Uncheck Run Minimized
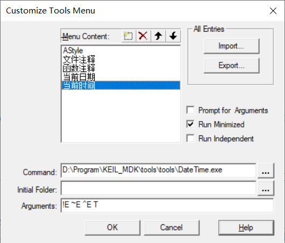This screenshot has width=285, height=243. (x=190, y=124)
